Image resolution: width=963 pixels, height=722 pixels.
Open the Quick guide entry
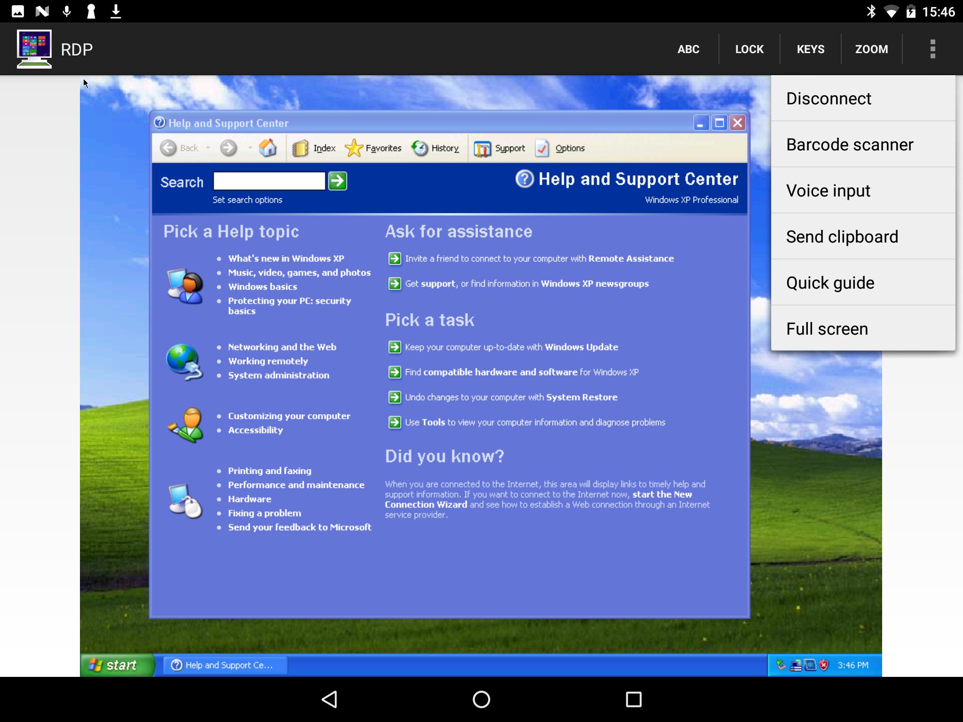coord(863,283)
